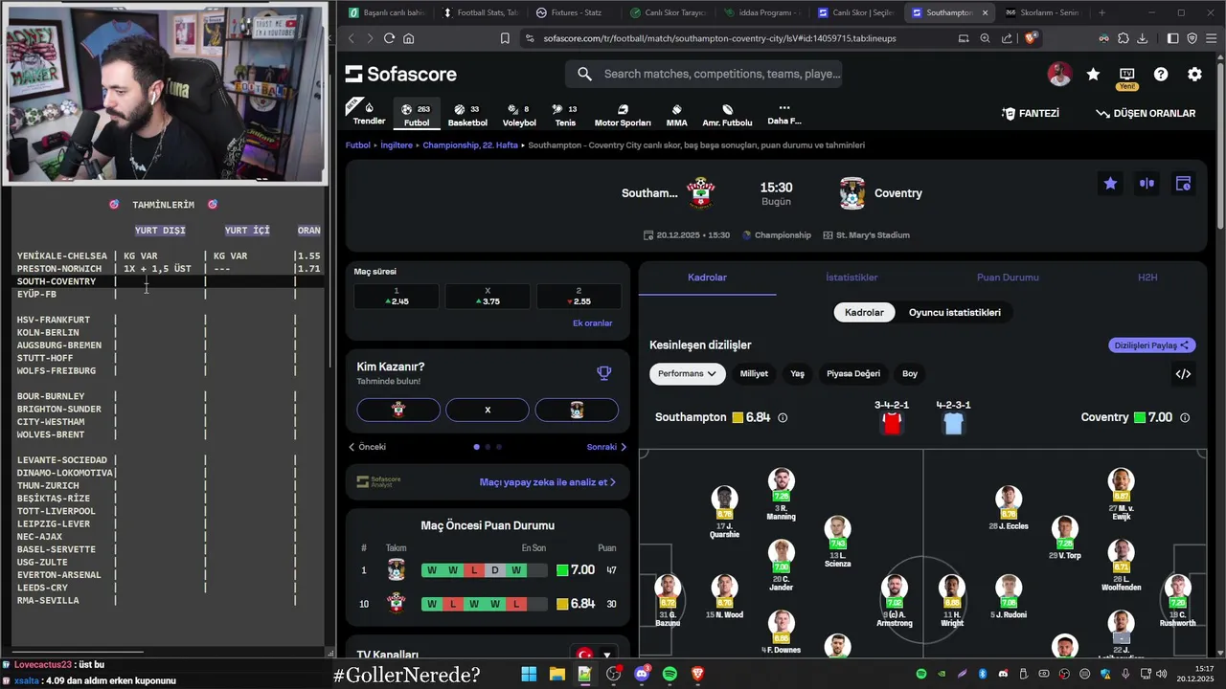Open Coventry rating info icon

click(x=1185, y=418)
